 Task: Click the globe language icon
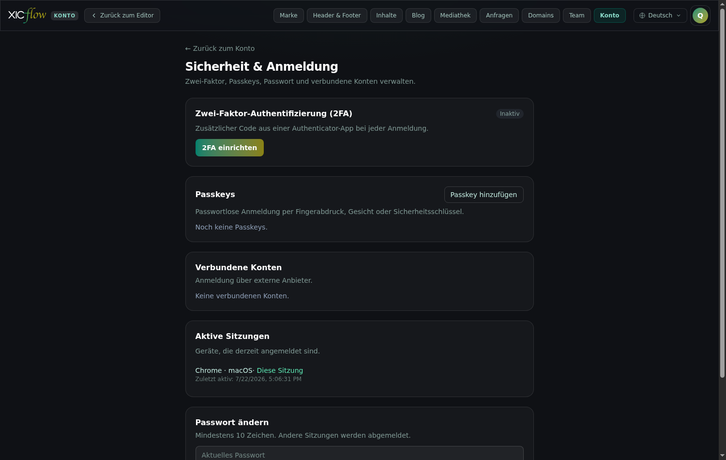(x=642, y=15)
